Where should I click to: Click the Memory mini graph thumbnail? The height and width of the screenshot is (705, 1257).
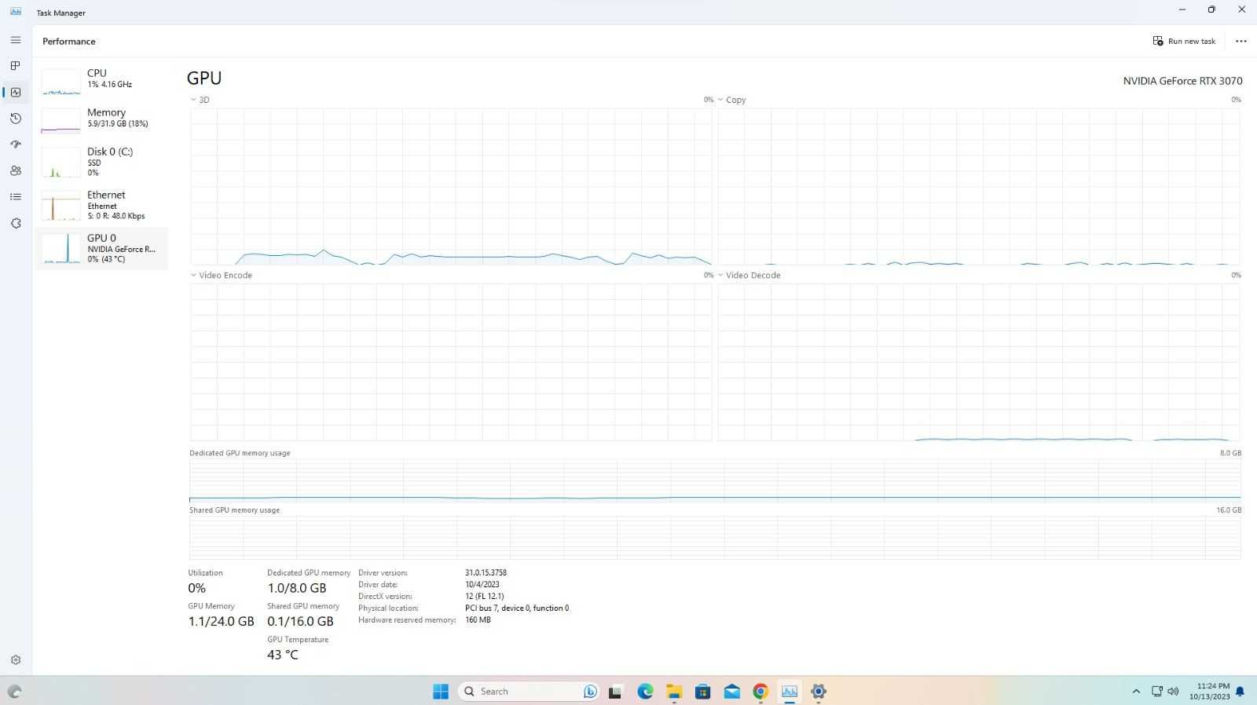(60, 121)
